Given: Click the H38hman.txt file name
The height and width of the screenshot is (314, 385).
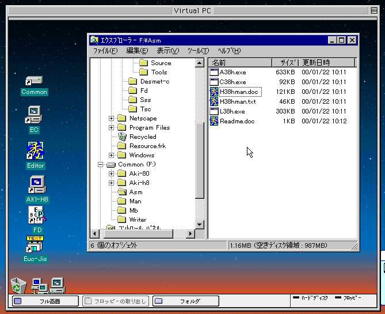Looking at the screenshot, I should [x=238, y=101].
